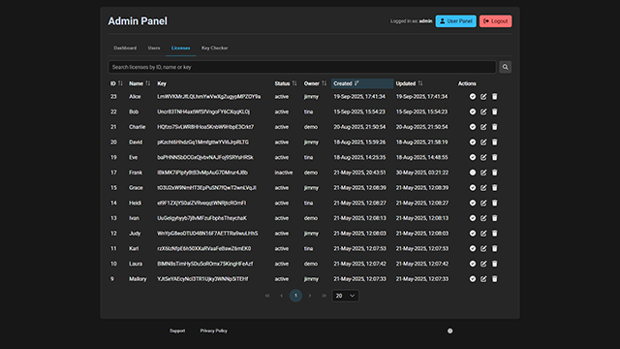Click the Key column header

(x=162, y=83)
